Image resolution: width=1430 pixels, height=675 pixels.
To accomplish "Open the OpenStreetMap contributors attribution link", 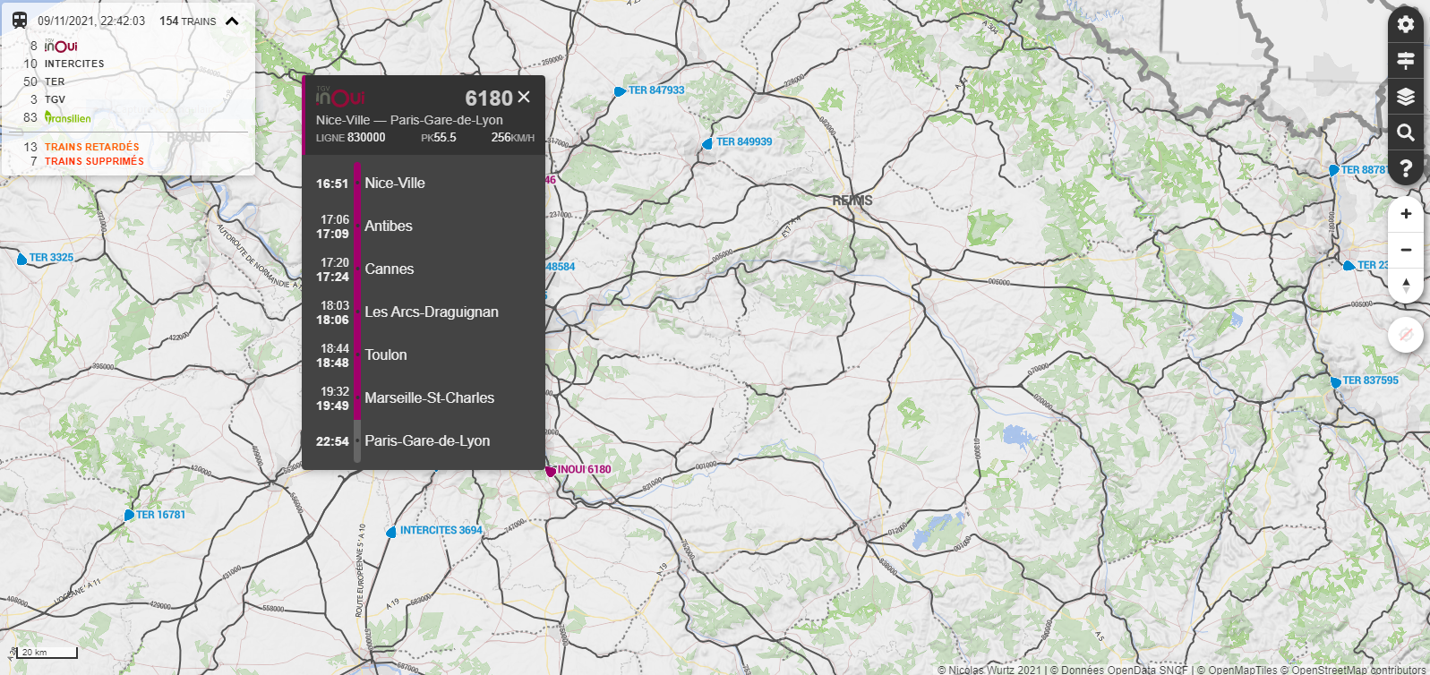I will (1354, 670).
